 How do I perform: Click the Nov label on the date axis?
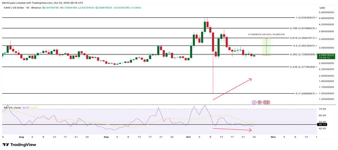pyautogui.click(x=273, y=137)
